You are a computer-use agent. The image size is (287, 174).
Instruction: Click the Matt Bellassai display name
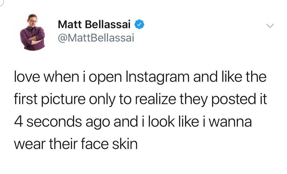(94, 25)
